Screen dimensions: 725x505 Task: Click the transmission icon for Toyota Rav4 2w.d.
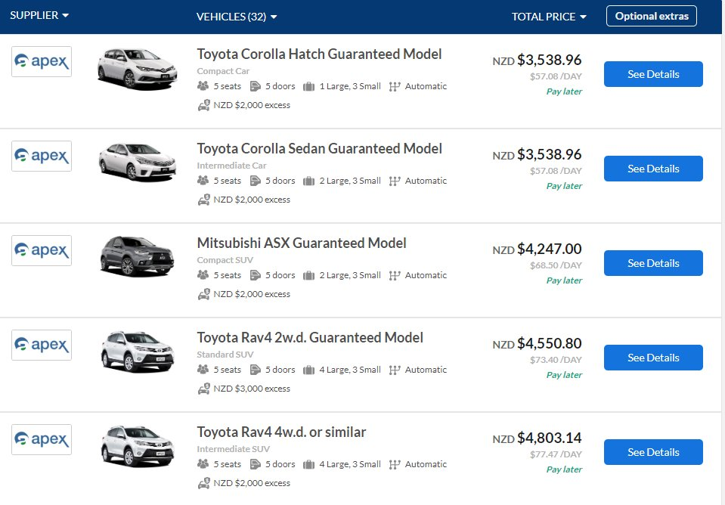395,370
